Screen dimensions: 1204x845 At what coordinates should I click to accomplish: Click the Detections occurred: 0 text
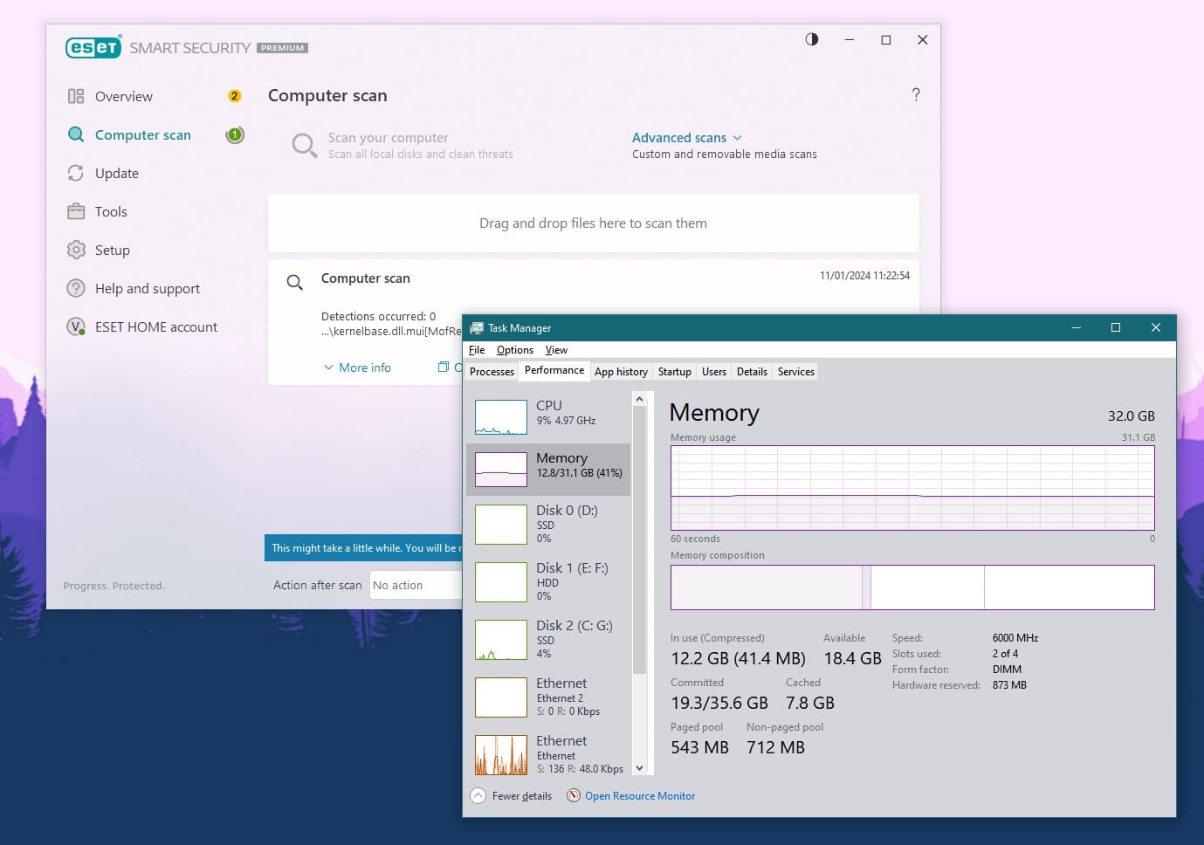(378, 317)
